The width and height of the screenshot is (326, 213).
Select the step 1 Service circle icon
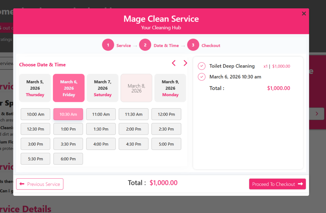click(108, 45)
